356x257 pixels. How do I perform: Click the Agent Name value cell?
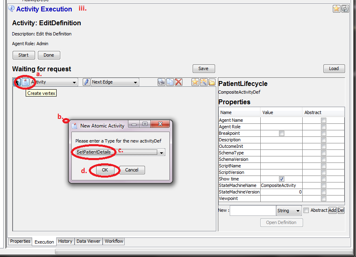[281, 120]
